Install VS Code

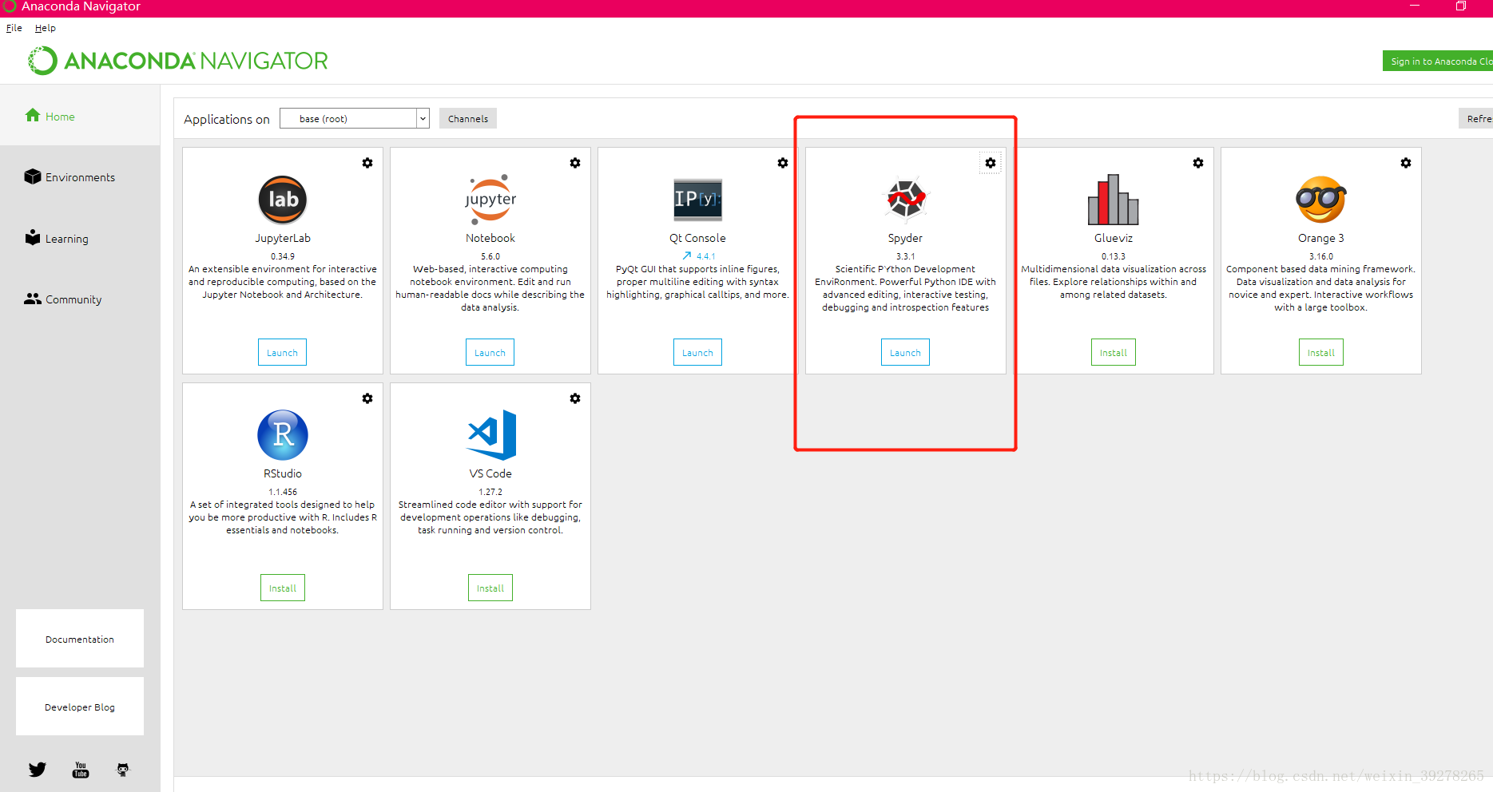(490, 588)
